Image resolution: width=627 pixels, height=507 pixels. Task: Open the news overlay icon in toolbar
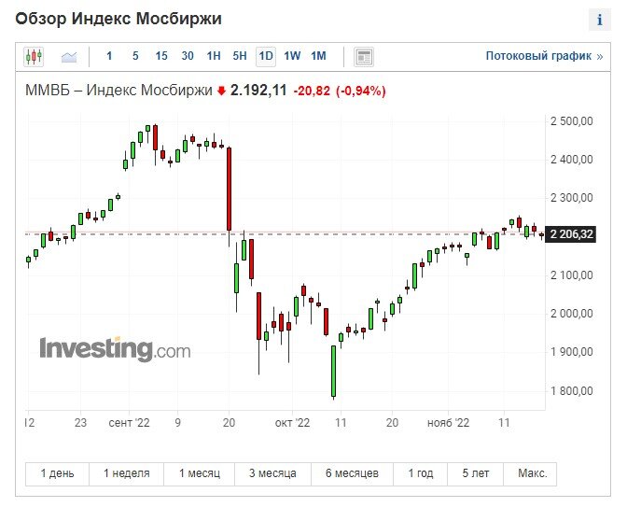tap(364, 56)
